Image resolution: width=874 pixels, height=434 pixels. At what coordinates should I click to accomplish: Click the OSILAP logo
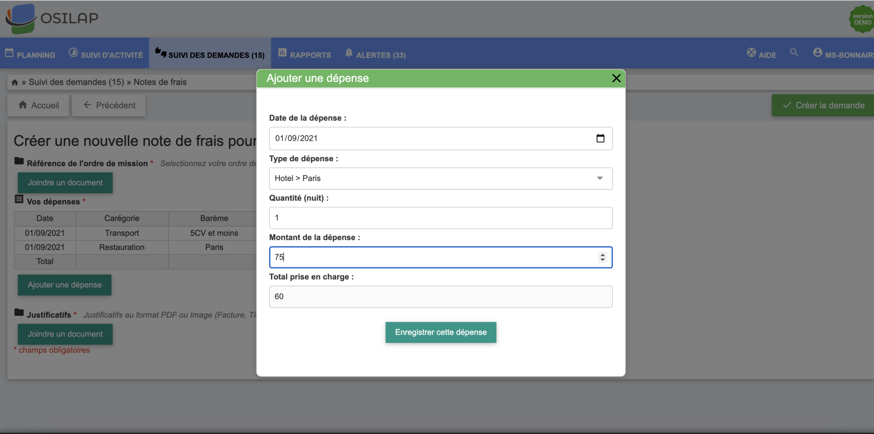[52, 19]
